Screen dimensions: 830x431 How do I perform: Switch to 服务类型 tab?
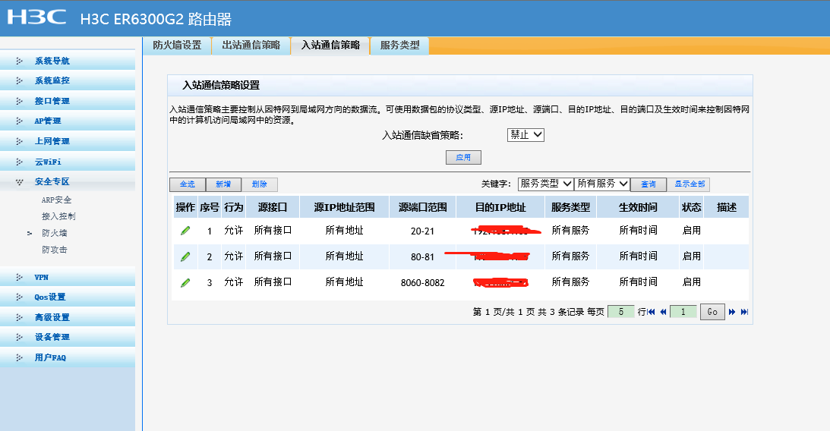[399, 46]
